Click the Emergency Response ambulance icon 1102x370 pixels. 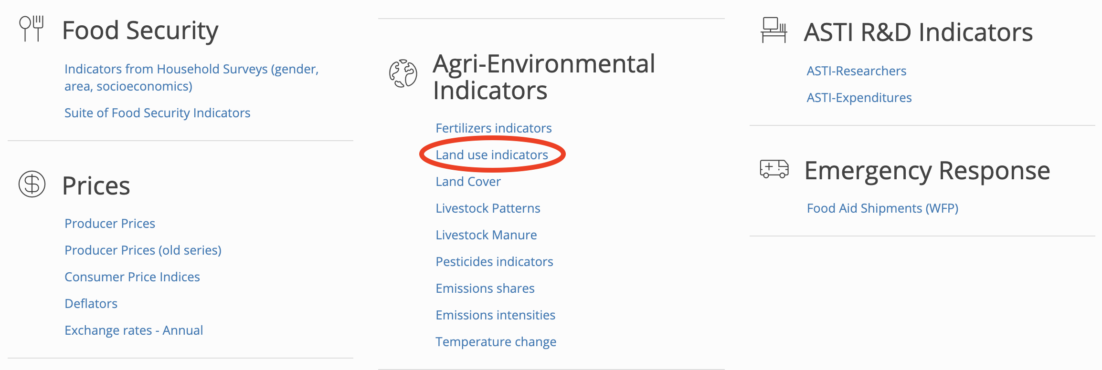(x=774, y=169)
